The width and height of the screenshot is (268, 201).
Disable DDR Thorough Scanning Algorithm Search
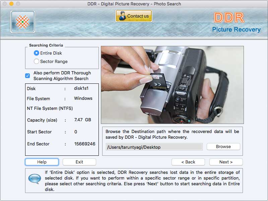pyautogui.click(x=28, y=76)
